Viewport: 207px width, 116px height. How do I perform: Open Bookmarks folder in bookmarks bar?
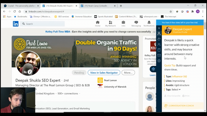click(x=20, y=17)
